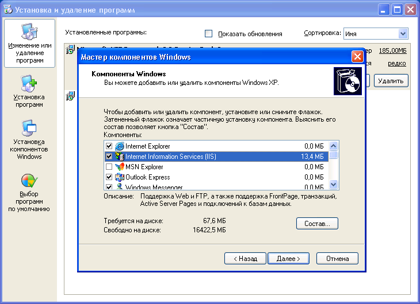Select the Internet Explorer row text
The image size is (420, 304).
pos(148,146)
